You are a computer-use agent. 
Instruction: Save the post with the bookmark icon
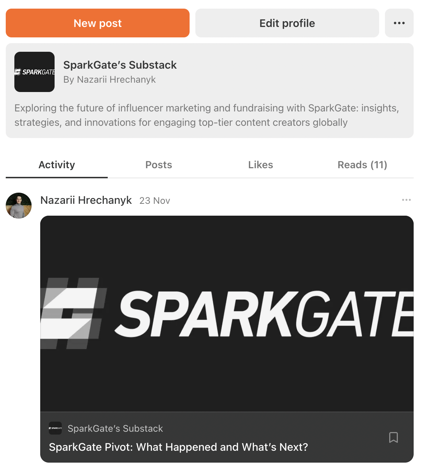coord(394,437)
